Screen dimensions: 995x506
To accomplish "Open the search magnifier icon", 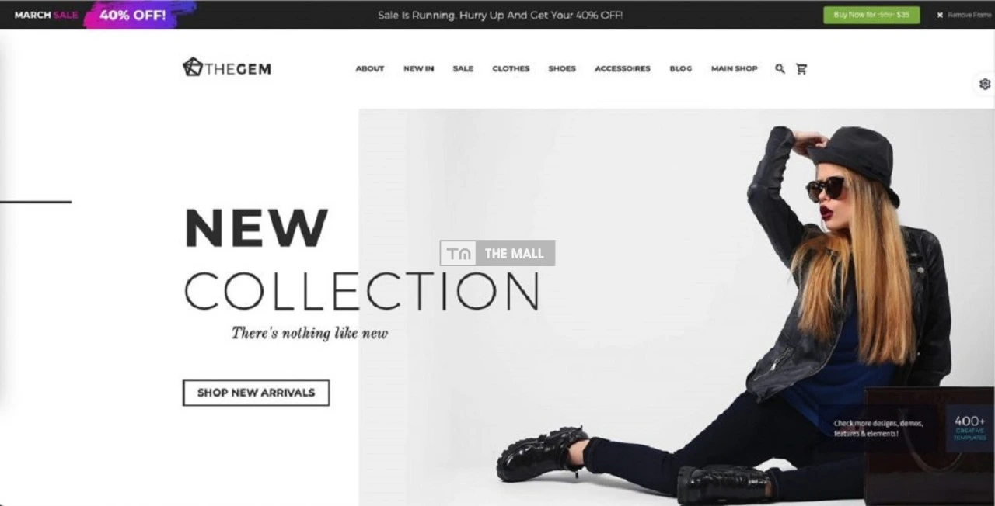I will (x=780, y=68).
